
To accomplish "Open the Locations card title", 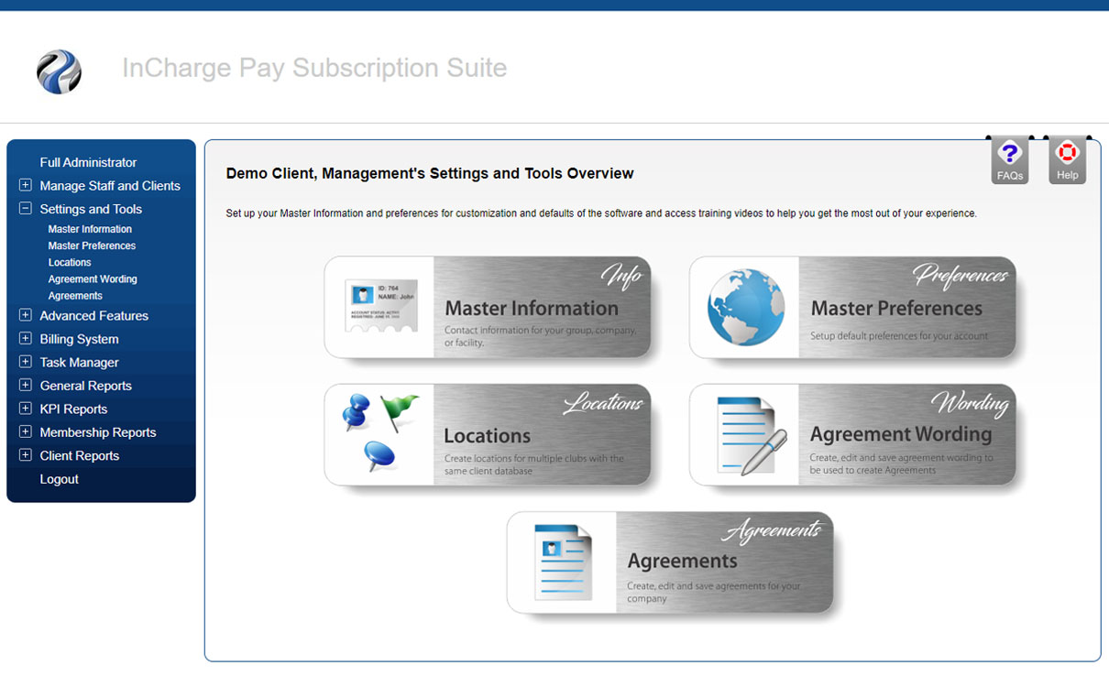I will tap(488, 436).
